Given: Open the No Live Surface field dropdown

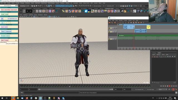Looking at the screenshot, I should point(98,6).
